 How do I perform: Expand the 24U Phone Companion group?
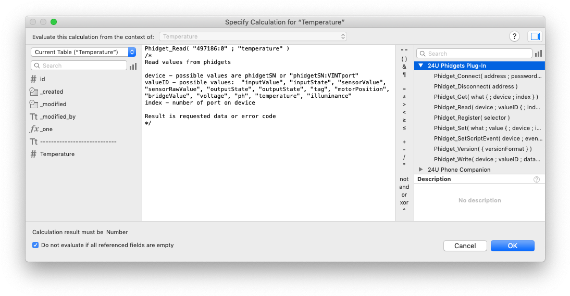(420, 170)
